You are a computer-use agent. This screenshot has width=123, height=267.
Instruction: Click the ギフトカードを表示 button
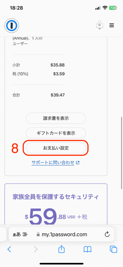[x=56, y=133]
